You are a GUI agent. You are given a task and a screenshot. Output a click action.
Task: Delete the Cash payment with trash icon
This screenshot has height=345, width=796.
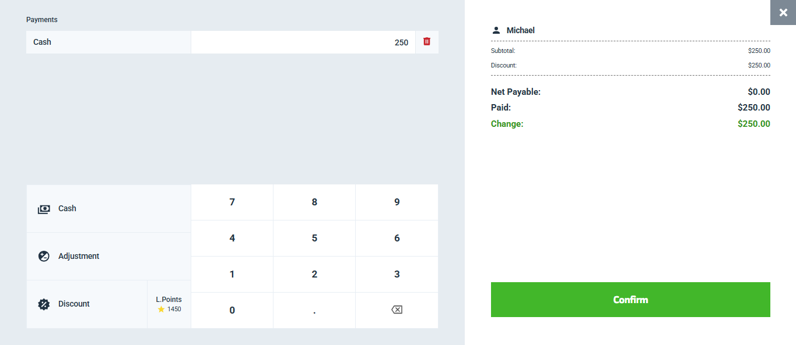point(427,42)
